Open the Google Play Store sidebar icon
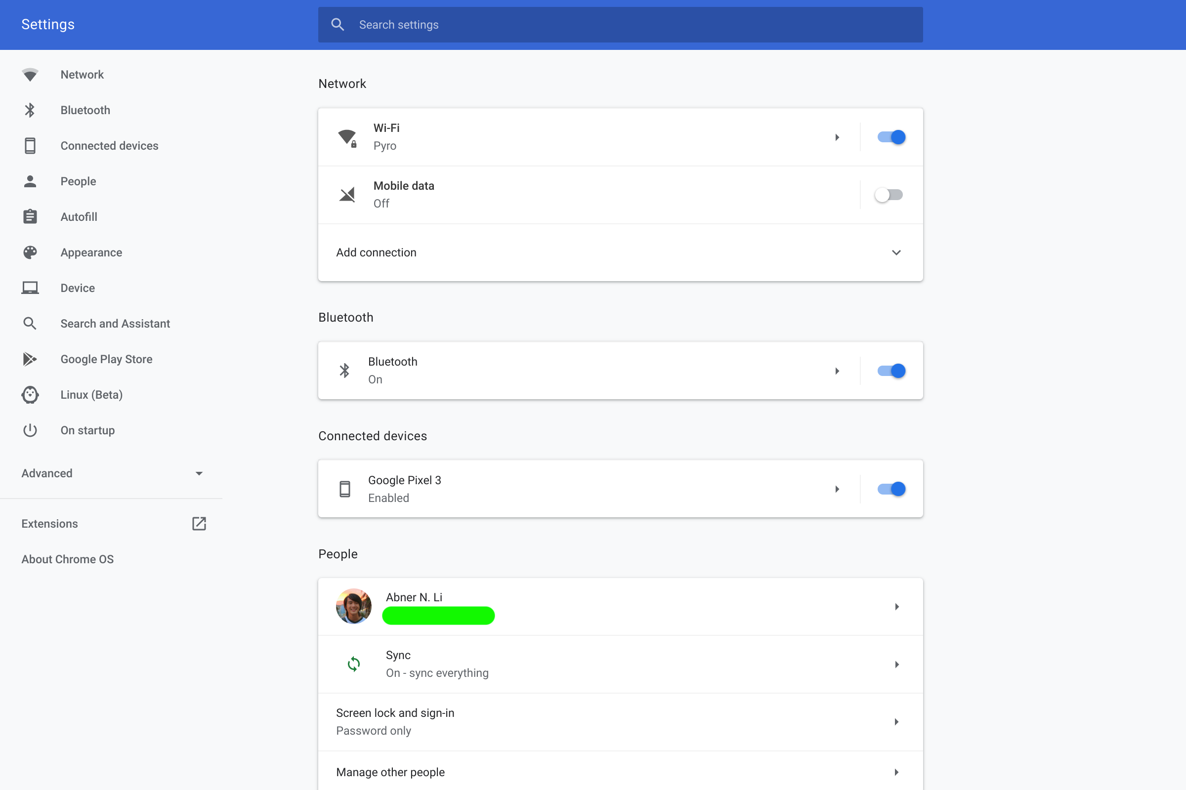Screen dimensions: 1186x790 (30, 359)
